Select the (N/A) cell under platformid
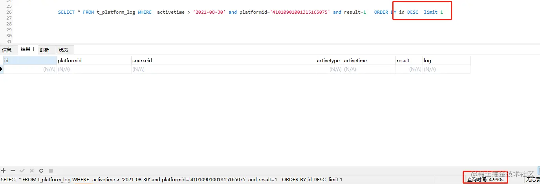540x184 pixels. pos(94,69)
